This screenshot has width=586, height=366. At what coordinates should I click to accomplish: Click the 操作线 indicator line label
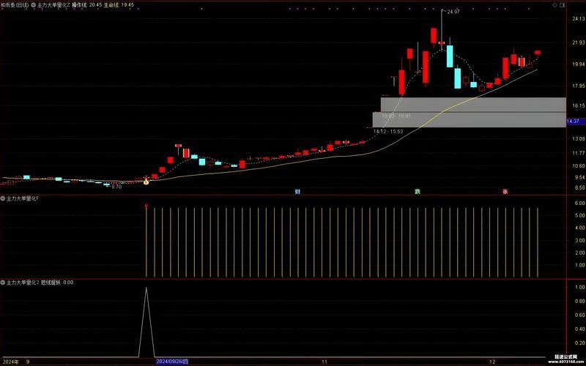pos(80,4)
